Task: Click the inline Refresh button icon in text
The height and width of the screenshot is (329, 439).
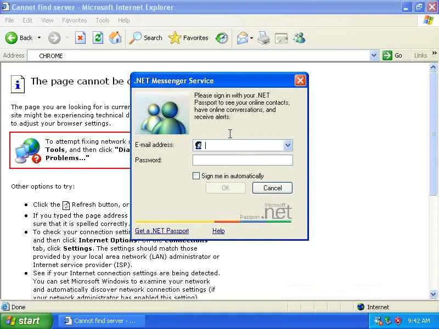Action: (66, 205)
